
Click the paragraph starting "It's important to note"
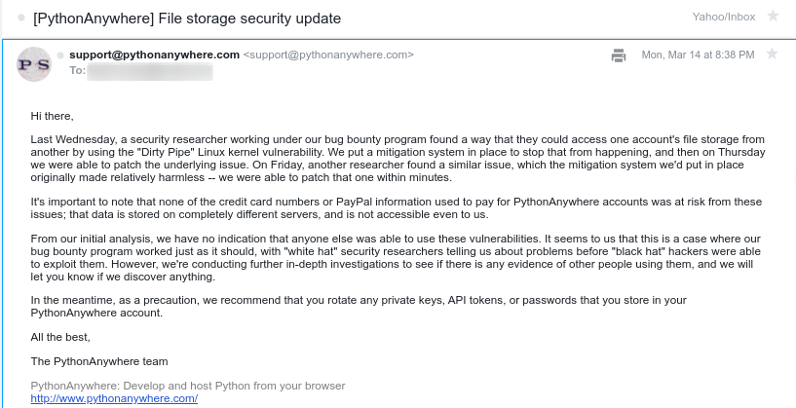pos(390,207)
